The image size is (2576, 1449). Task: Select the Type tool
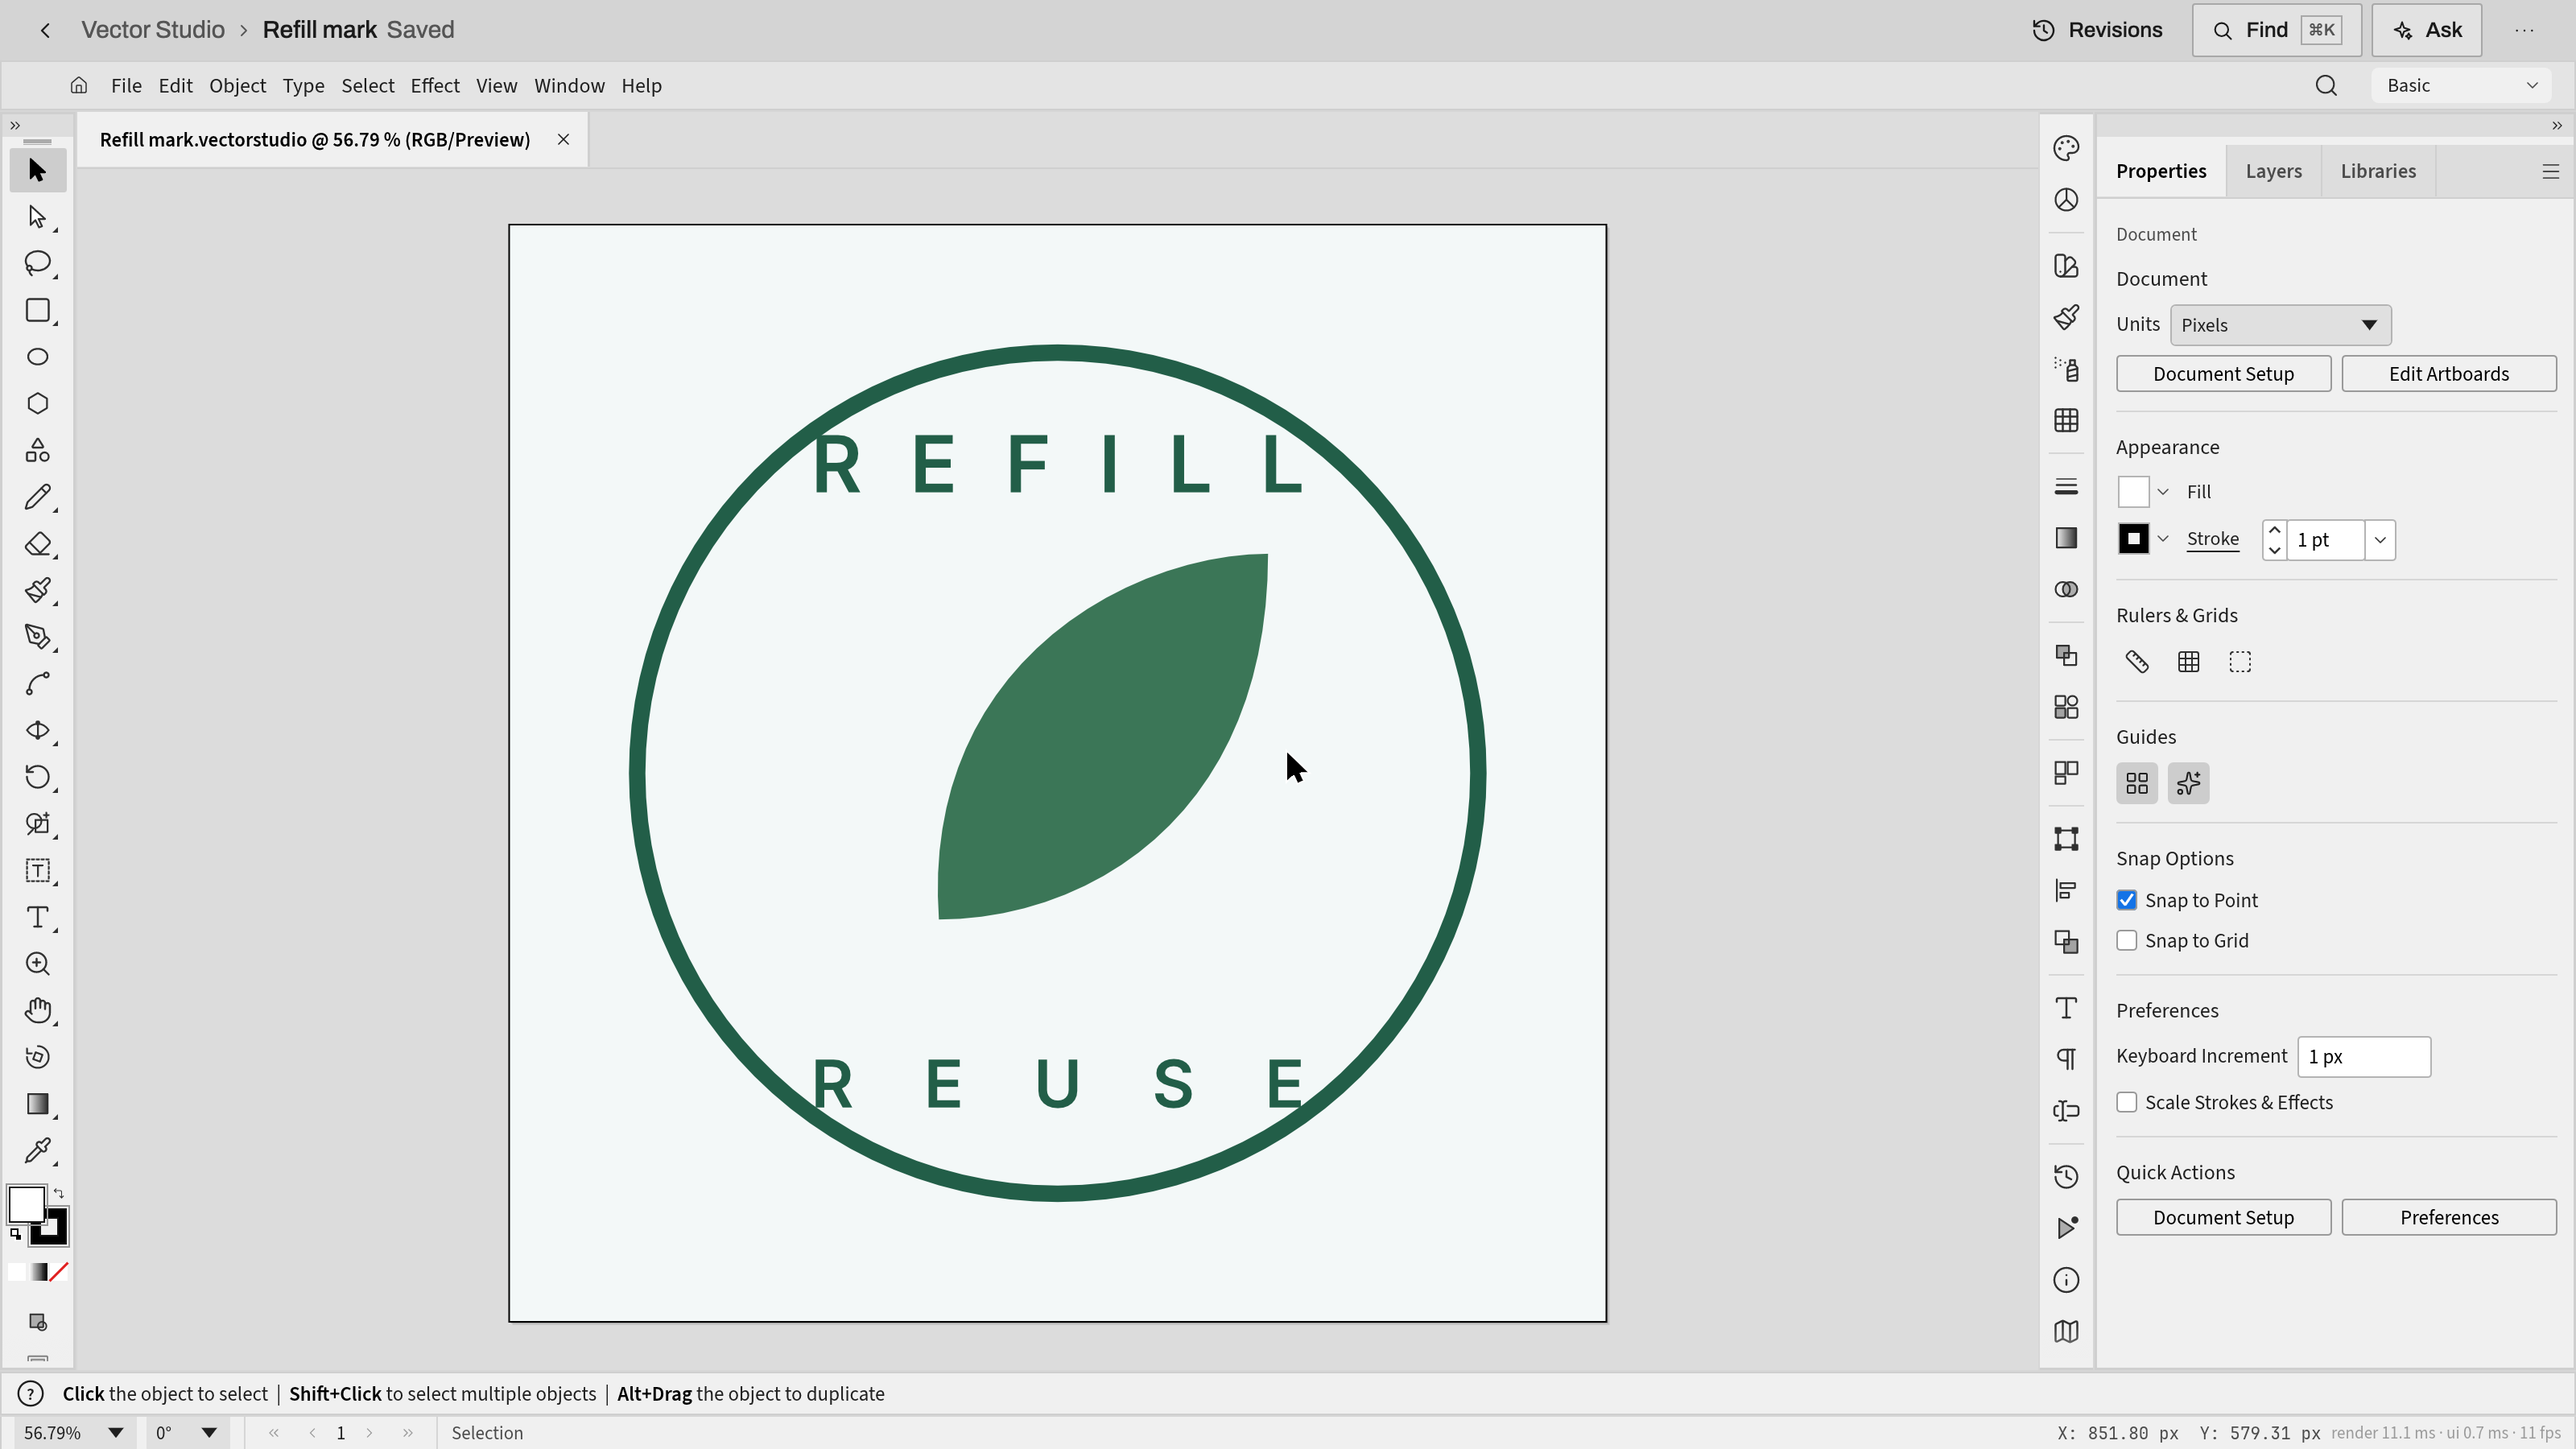pyautogui.click(x=37, y=917)
